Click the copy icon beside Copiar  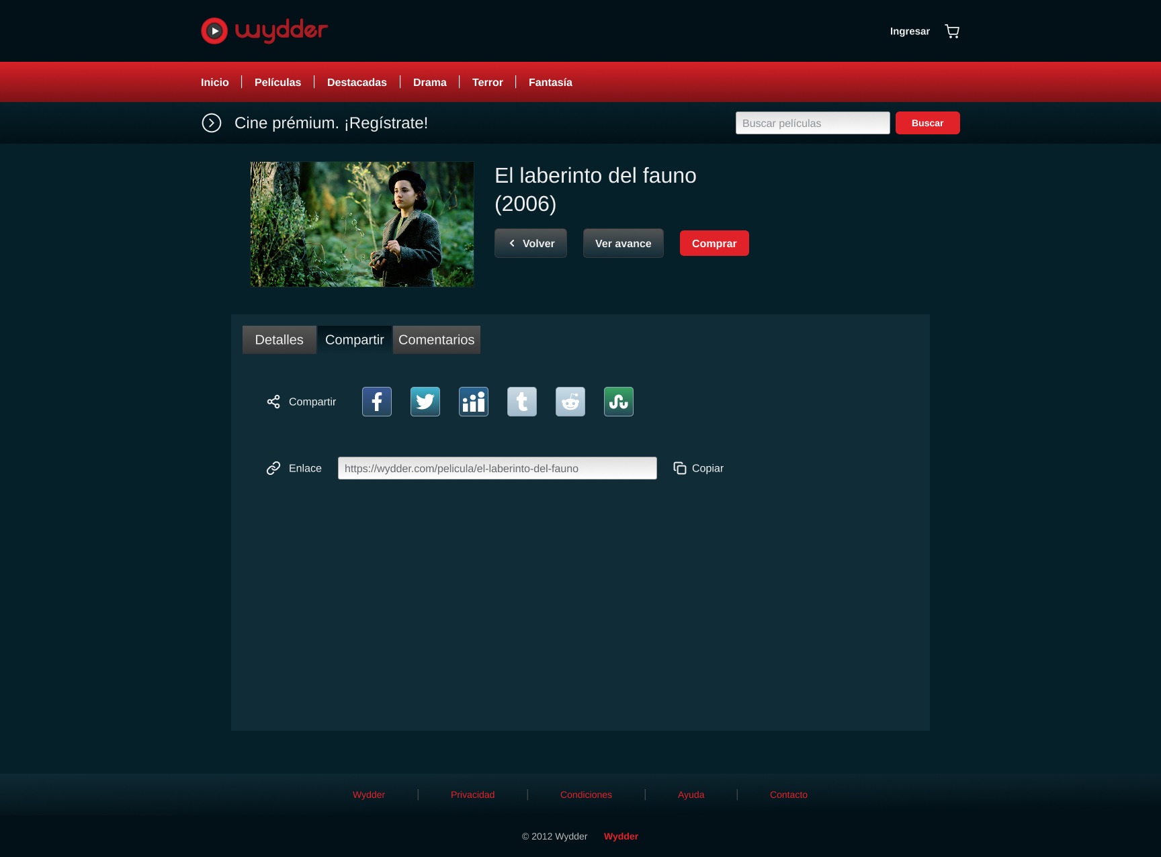(x=680, y=468)
